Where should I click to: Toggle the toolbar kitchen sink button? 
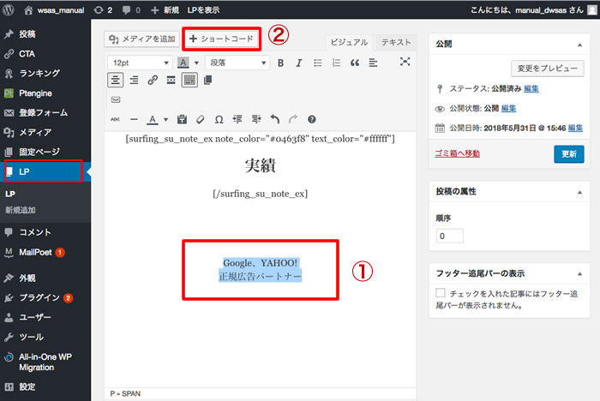[x=189, y=80]
